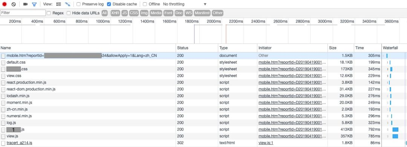The height and width of the screenshot is (147, 407).
Task: Click the show overview waterfall icon
Action: (x=67, y=4)
